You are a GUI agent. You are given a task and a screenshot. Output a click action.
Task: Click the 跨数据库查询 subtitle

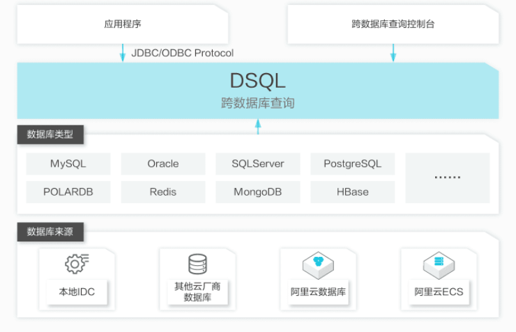click(258, 103)
